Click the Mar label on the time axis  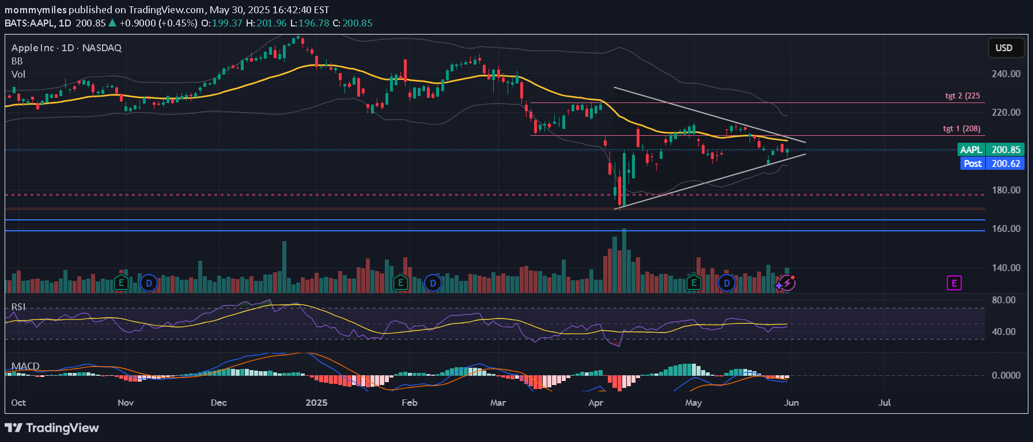coord(498,402)
